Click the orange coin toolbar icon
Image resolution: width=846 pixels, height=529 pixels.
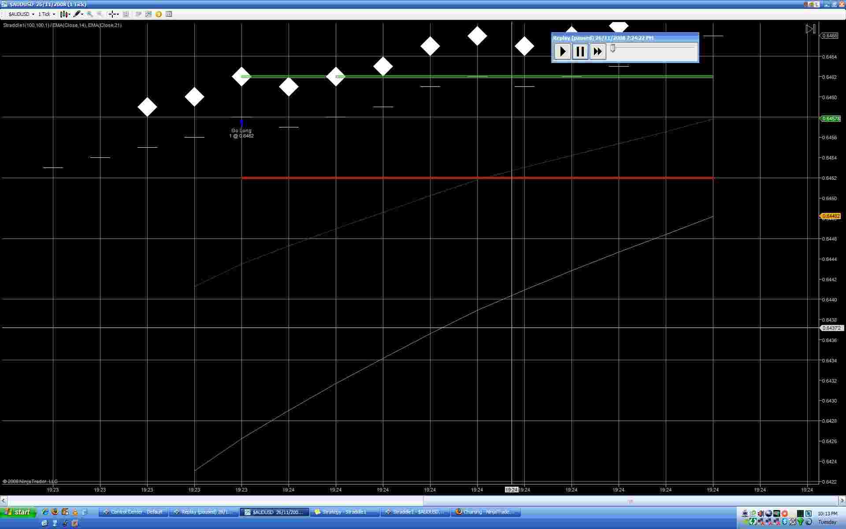pyautogui.click(x=159, y=14)
